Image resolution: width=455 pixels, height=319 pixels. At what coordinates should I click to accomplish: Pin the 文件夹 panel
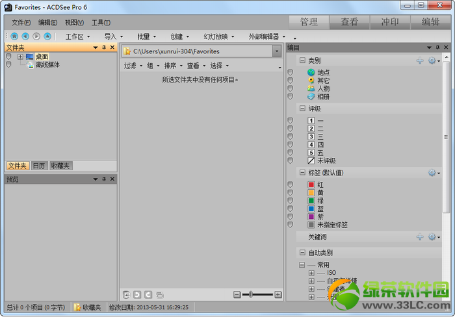coord(104,47)
